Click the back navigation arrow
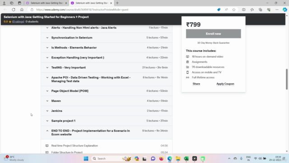This screenshot has height=163, width=289. (x=5, y=10)
